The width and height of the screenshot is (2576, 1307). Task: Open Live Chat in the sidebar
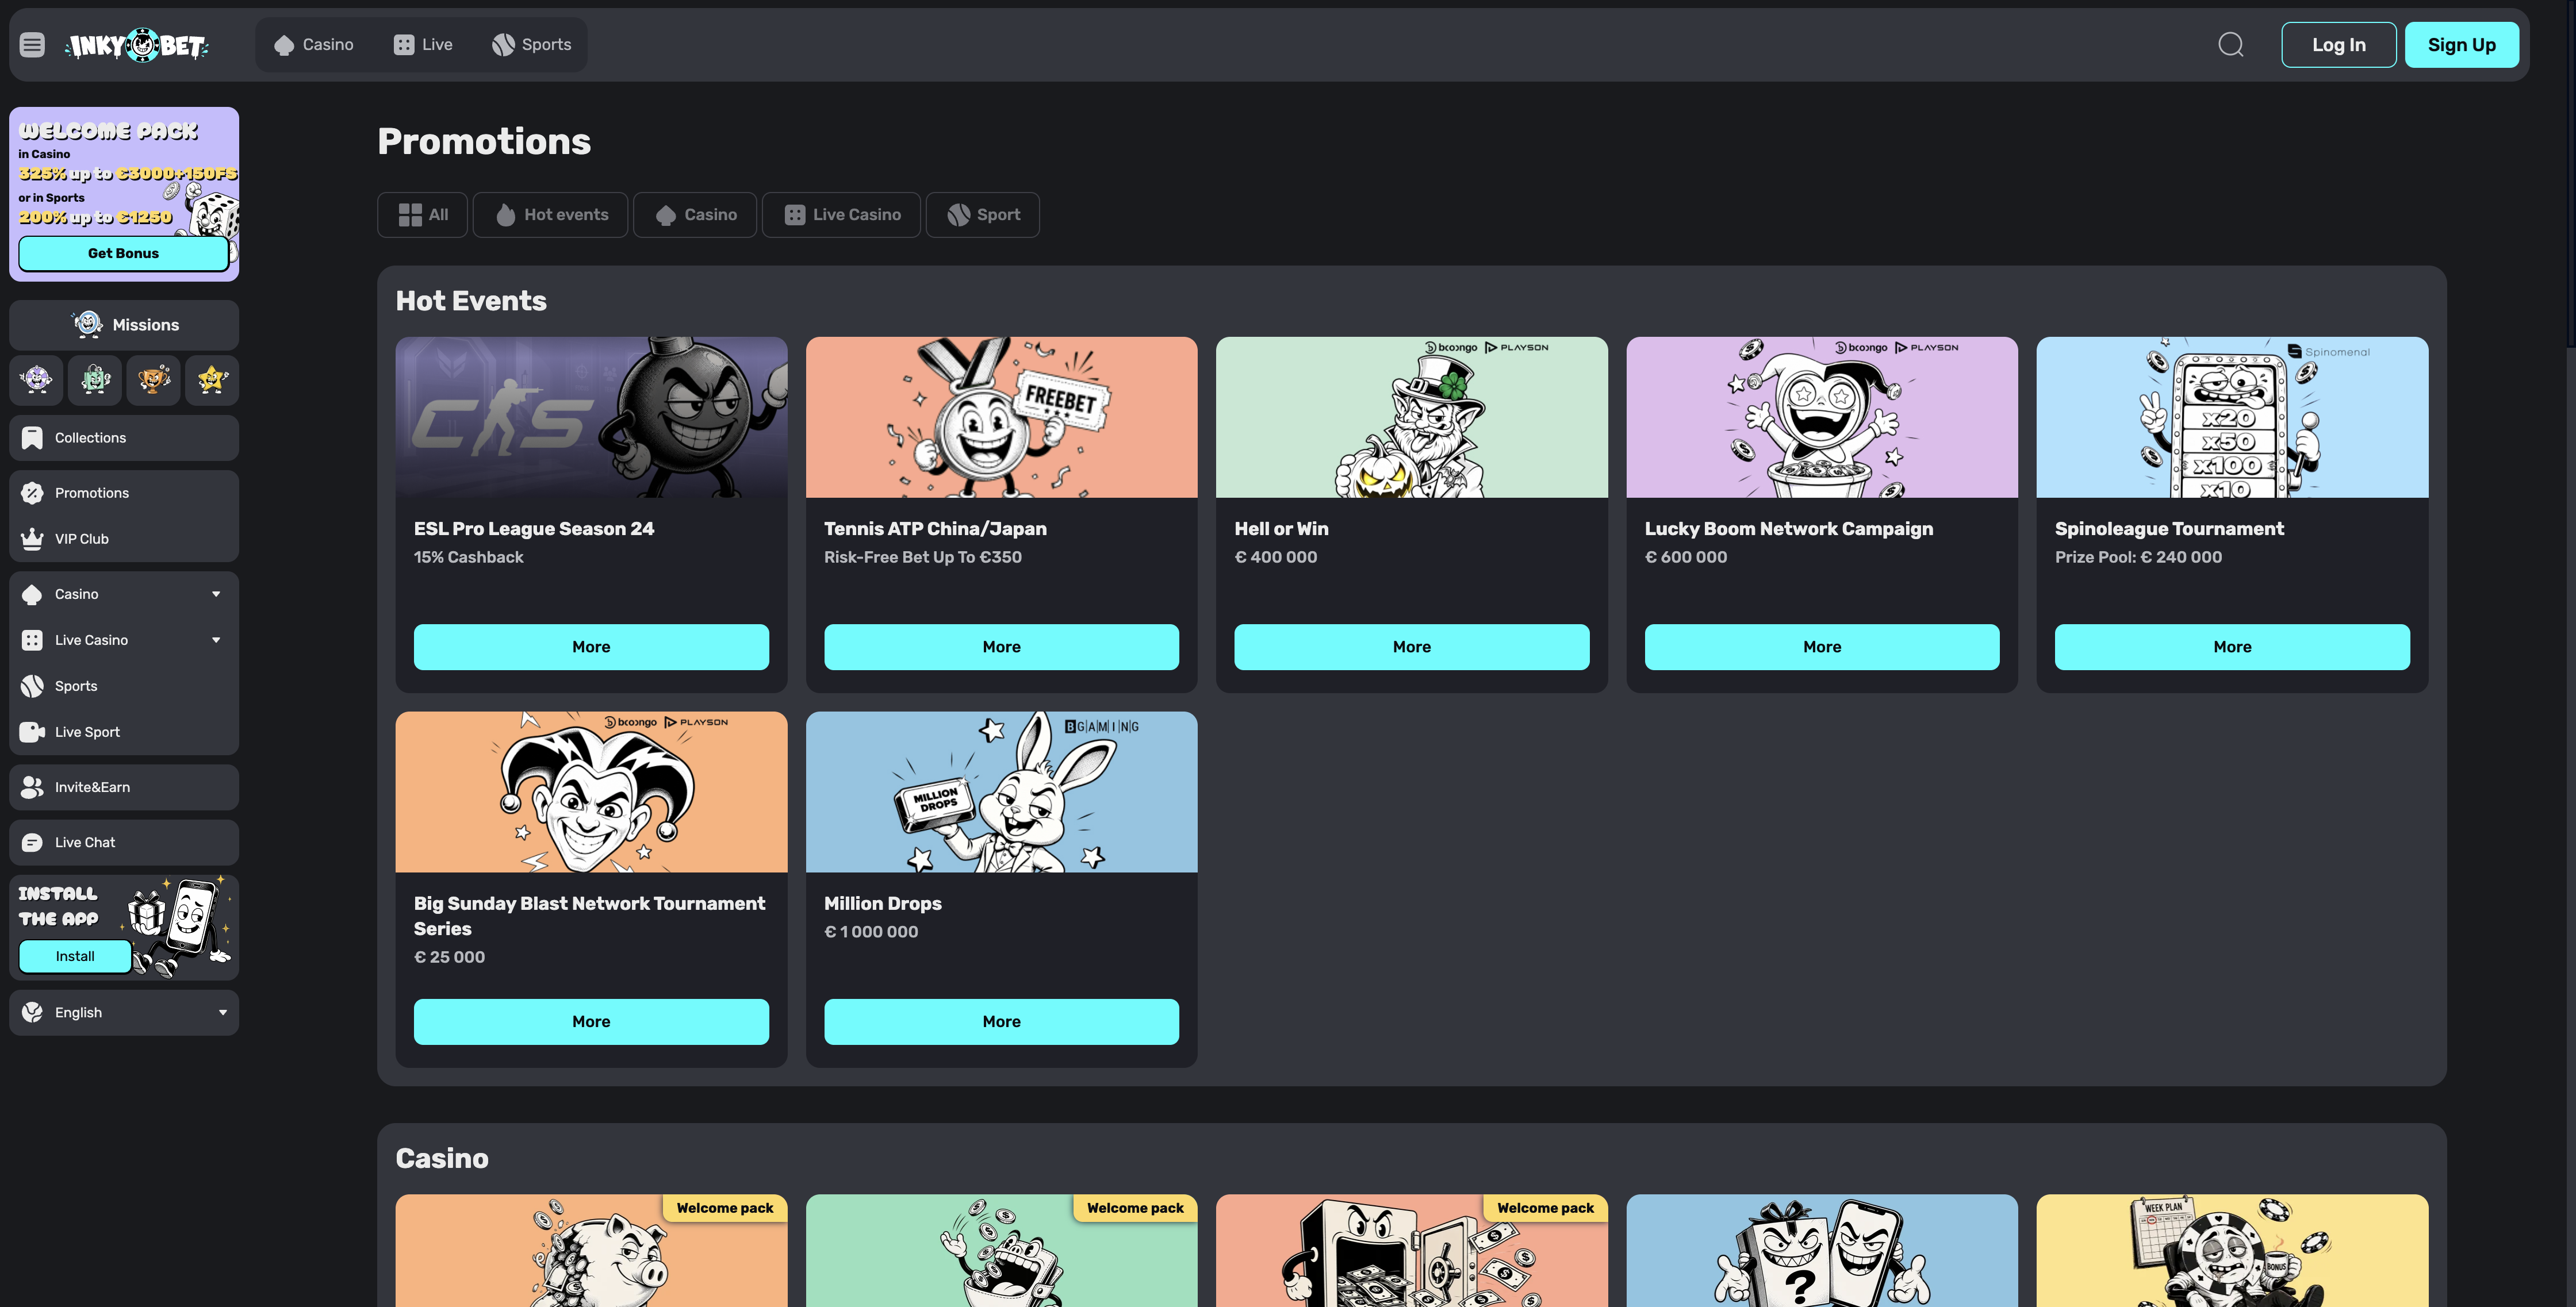tap(124, 843)
